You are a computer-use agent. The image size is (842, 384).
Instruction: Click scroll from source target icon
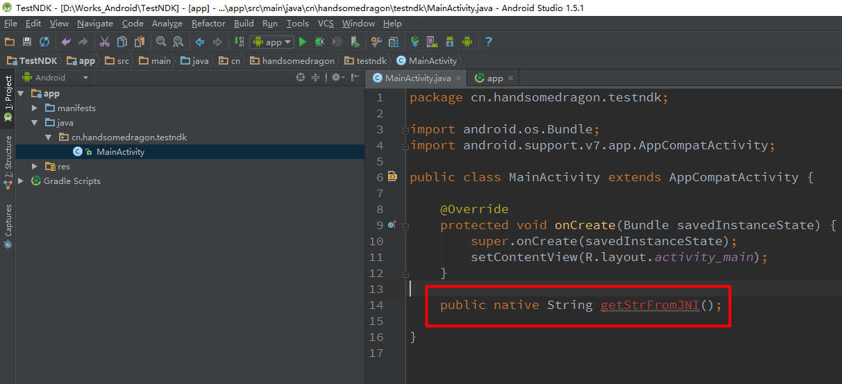click(x=301, y=78)
